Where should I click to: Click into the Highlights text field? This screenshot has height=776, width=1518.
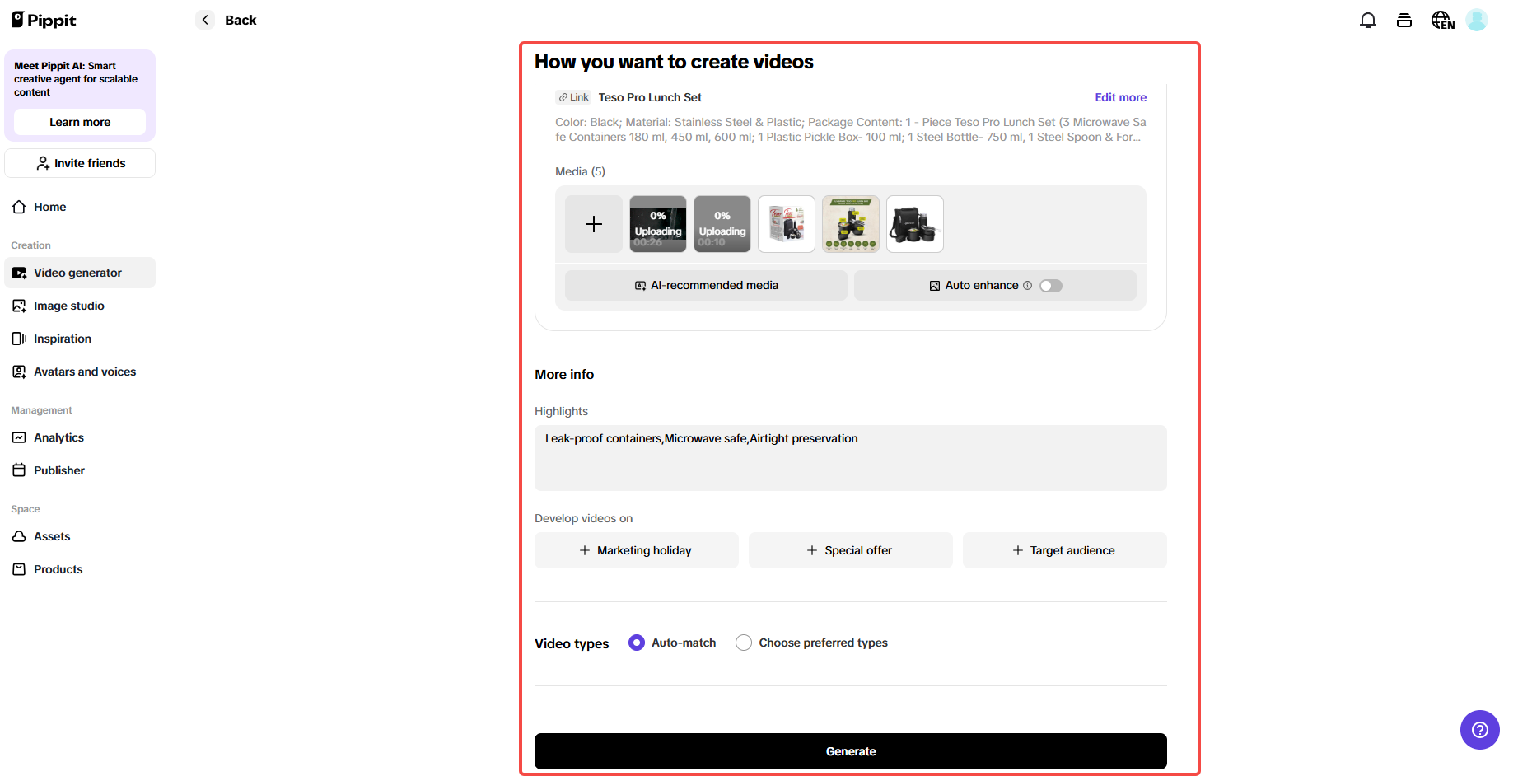pos(851,458)
